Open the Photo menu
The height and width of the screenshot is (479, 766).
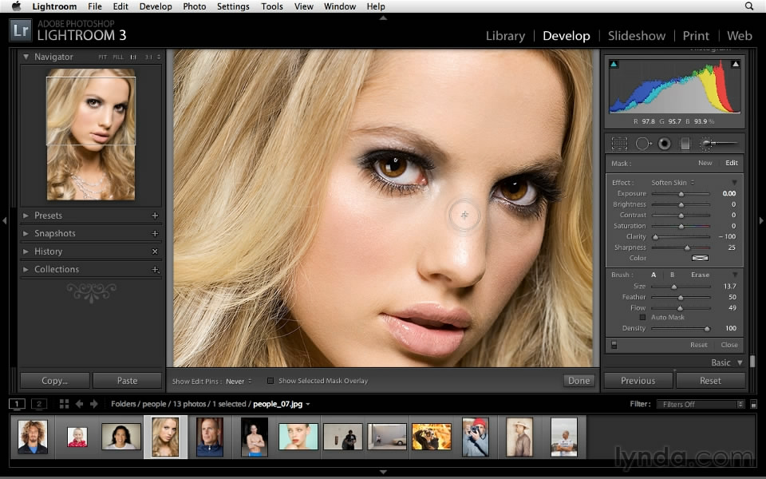click(x=195, y=6)
